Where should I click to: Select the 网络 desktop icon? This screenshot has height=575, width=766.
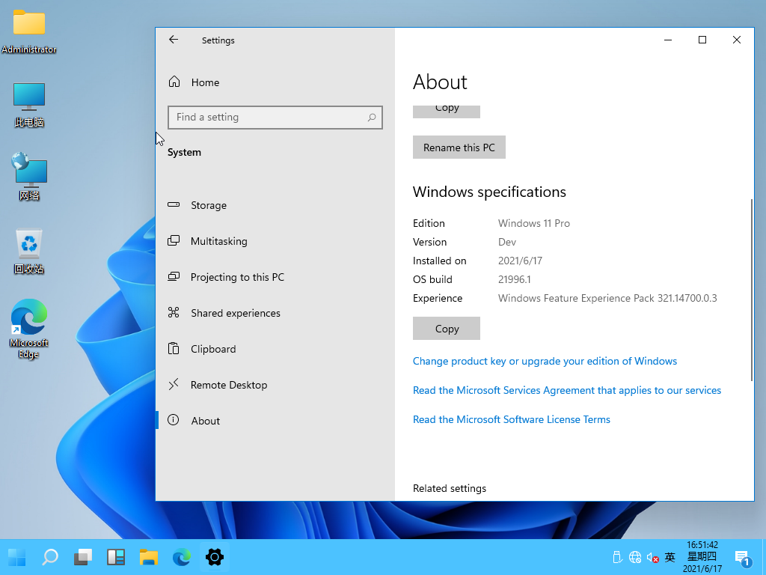click(x=29, y=177)
